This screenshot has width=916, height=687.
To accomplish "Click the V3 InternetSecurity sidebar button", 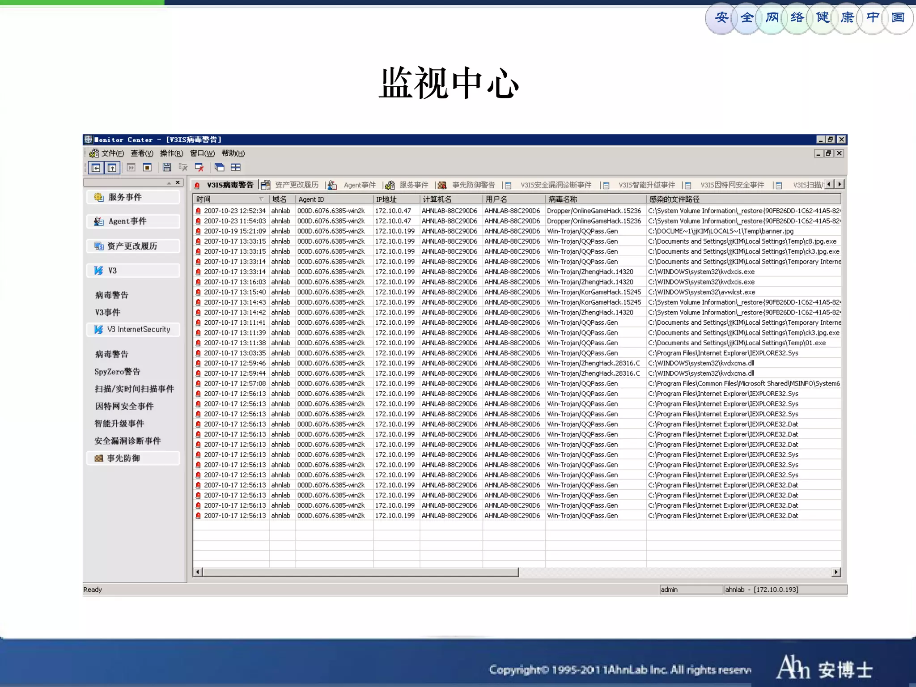I will click(x=133, y=330).
